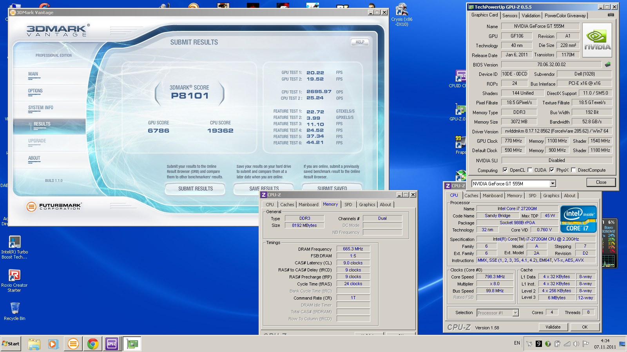Image resolution: width=627 pixels, height=352 pixels.
Task: Click the volume icon in the system tray
Action: 576,344
